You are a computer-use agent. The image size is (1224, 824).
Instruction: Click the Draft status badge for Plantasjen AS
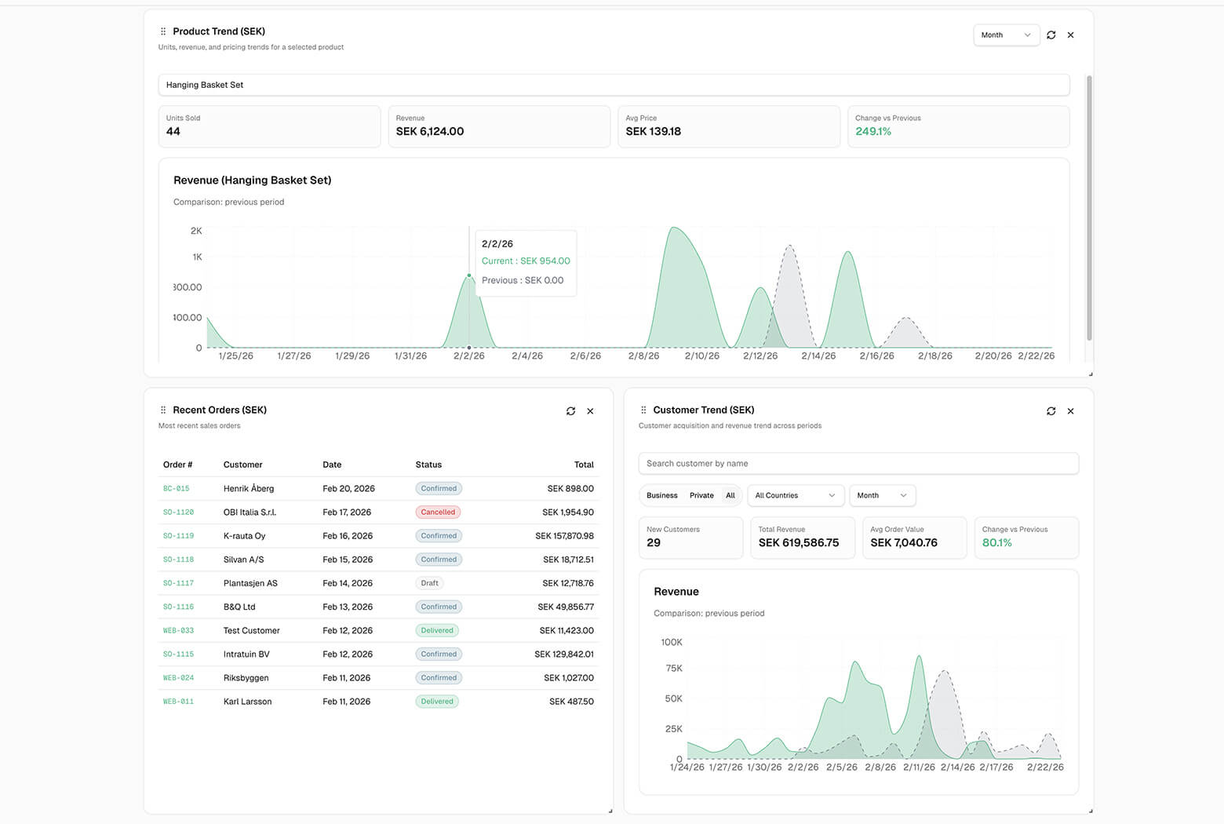429,583
